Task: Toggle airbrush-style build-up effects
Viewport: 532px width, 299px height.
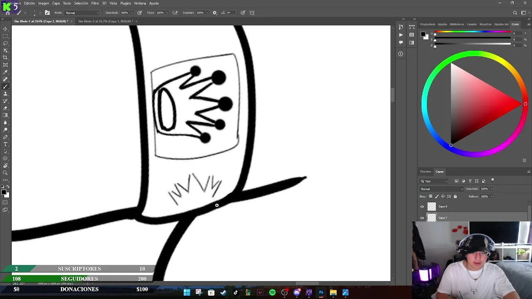Action: pos(175,12)
